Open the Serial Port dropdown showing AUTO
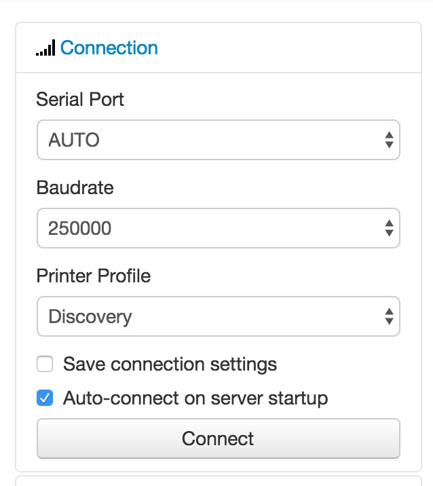 [x=219, y=140]
